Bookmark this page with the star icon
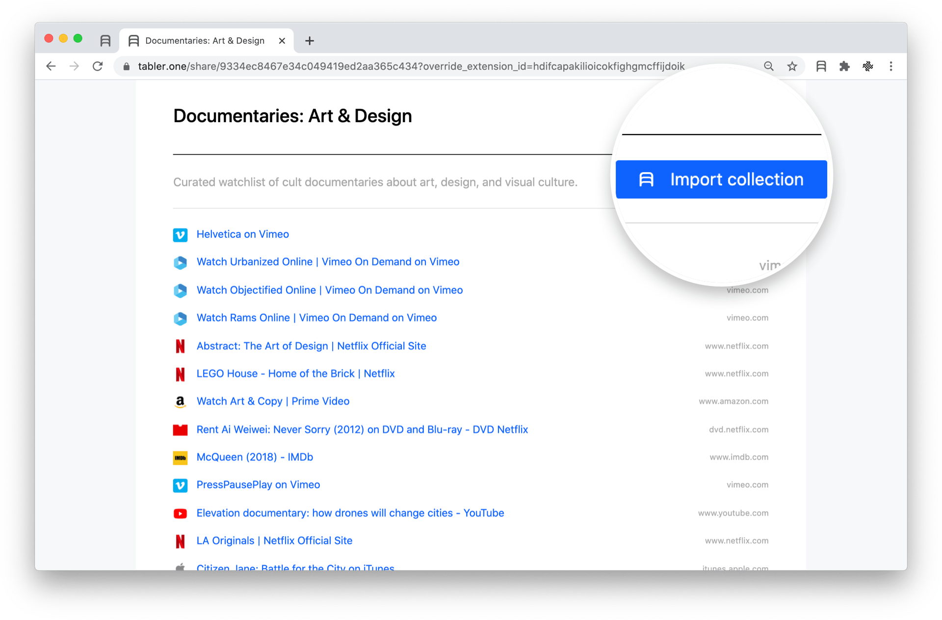The height and width of the screenshot is (620, 942). click(x=792, y=66)
